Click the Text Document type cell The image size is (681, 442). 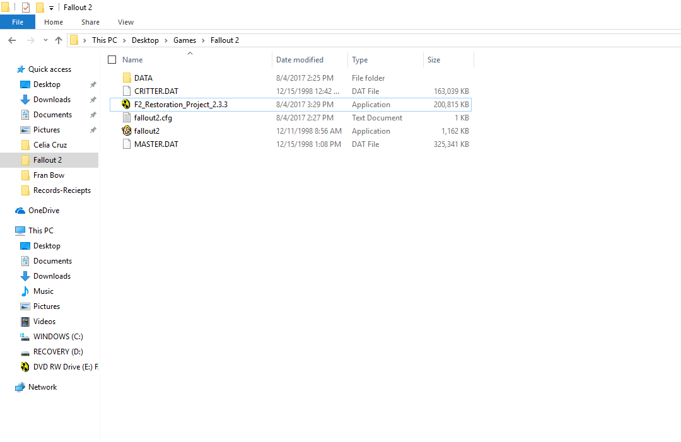(x=377, y=118)
